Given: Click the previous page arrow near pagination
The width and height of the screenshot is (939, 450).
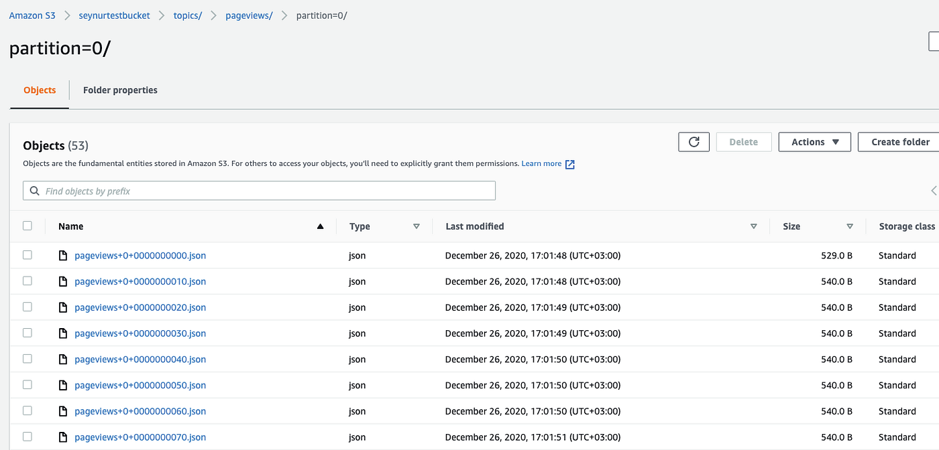Looking at the screenshot, I should (934, 191).
